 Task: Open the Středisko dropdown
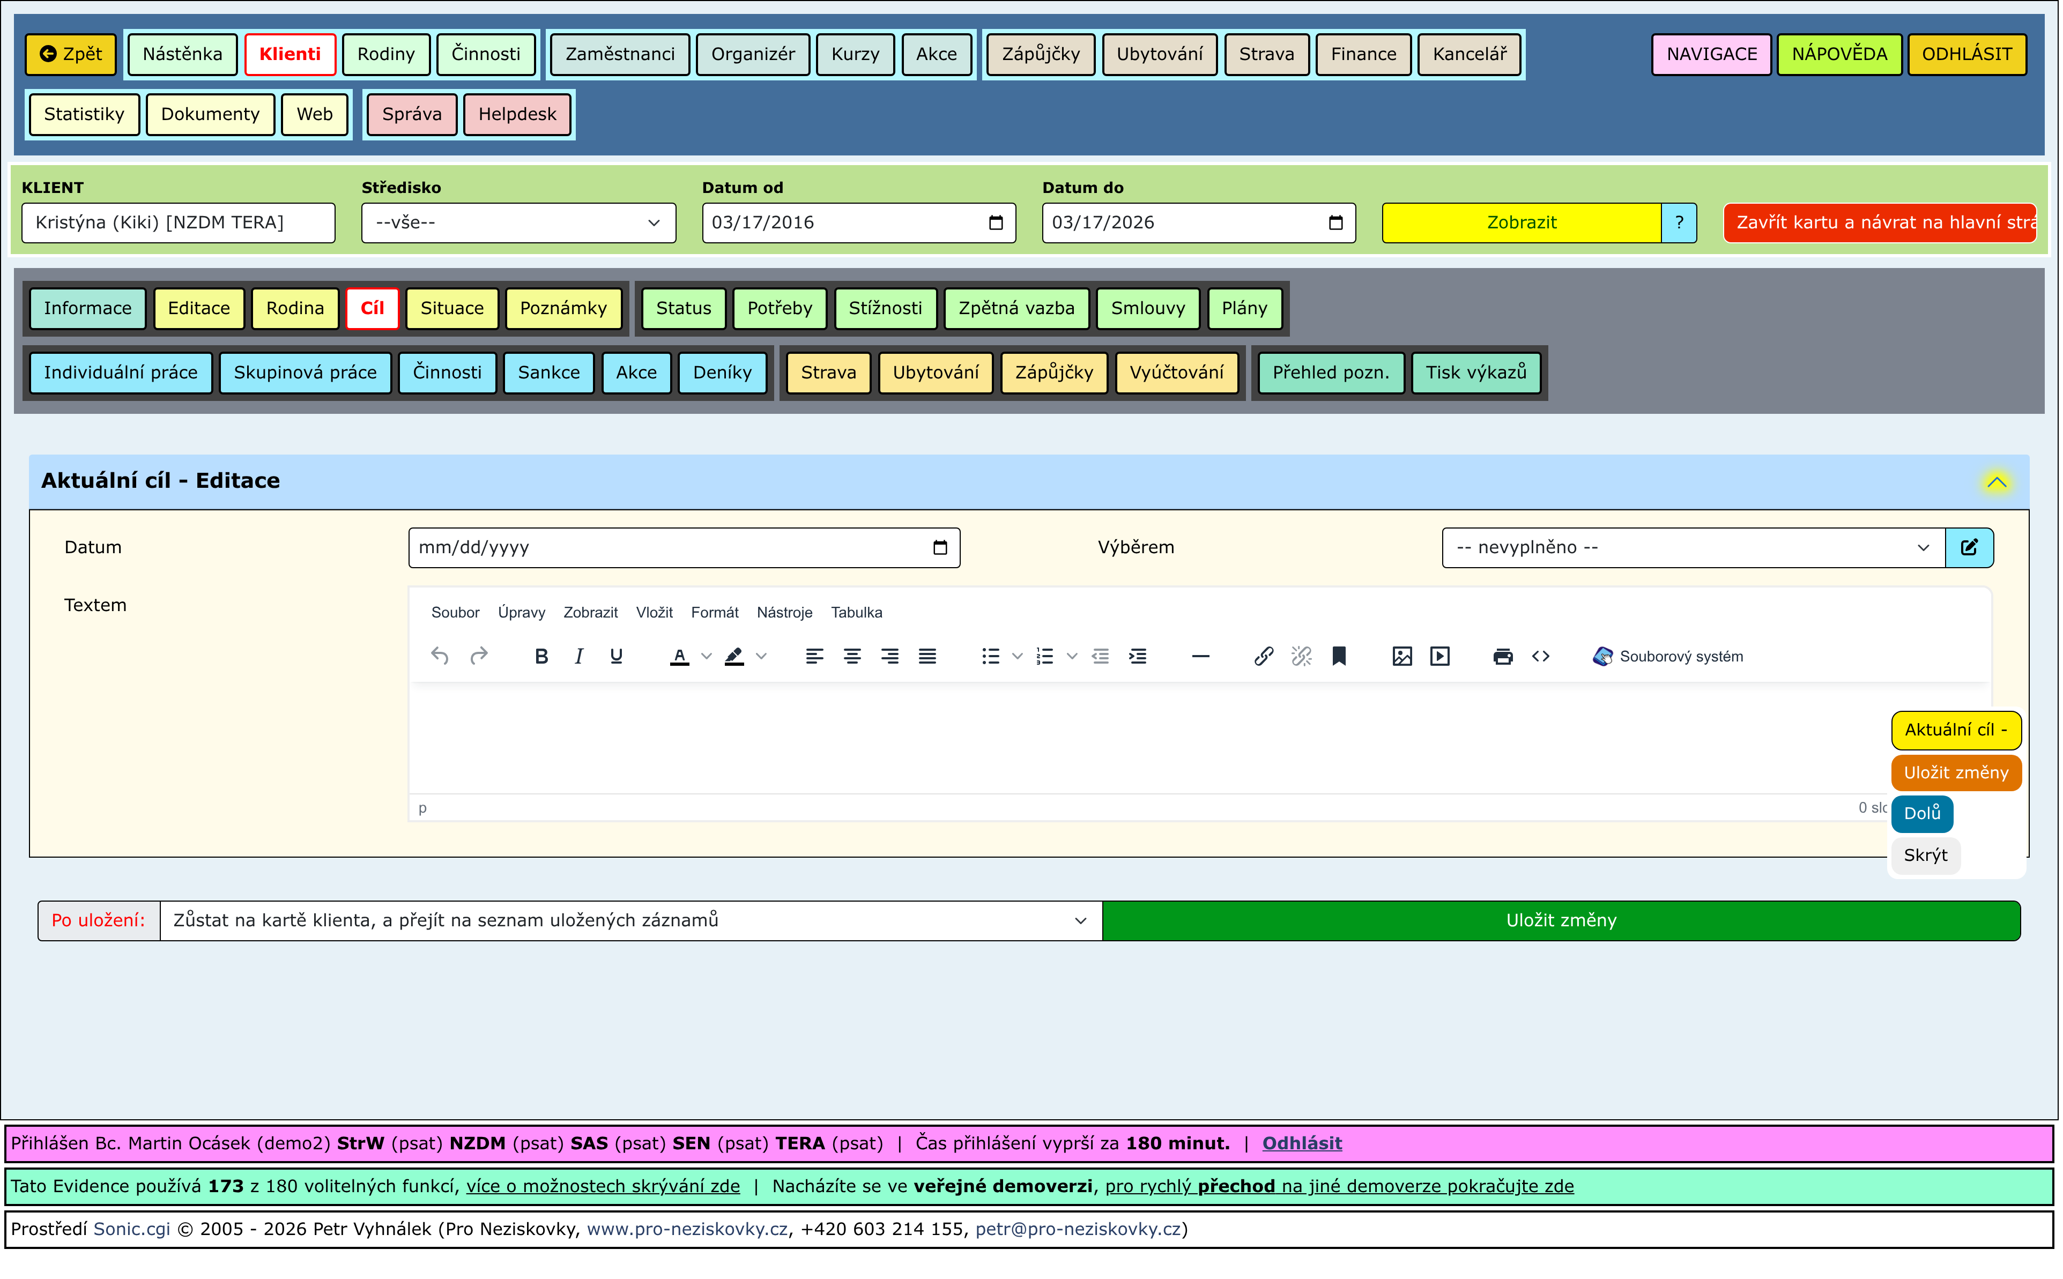[x=518, y=222]
